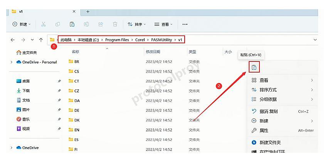Sort by 大小 column header
The image size is (330, 162).
click(x=228, y=52)
